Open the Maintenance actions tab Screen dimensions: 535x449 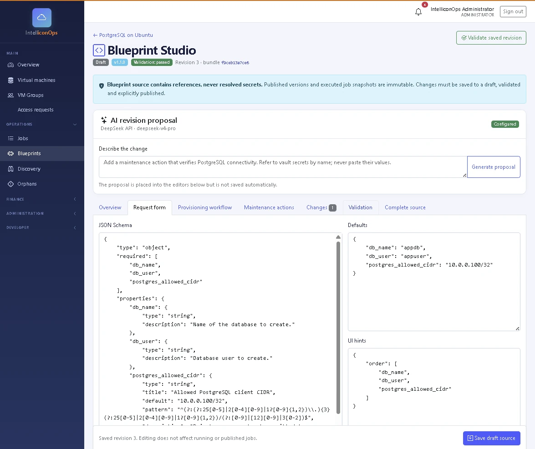click(269, 207)
